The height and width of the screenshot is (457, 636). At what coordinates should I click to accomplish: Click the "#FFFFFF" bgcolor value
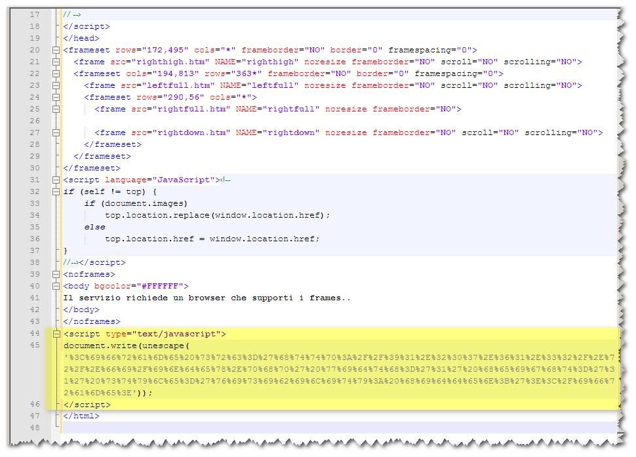click(x=160, y=286)
